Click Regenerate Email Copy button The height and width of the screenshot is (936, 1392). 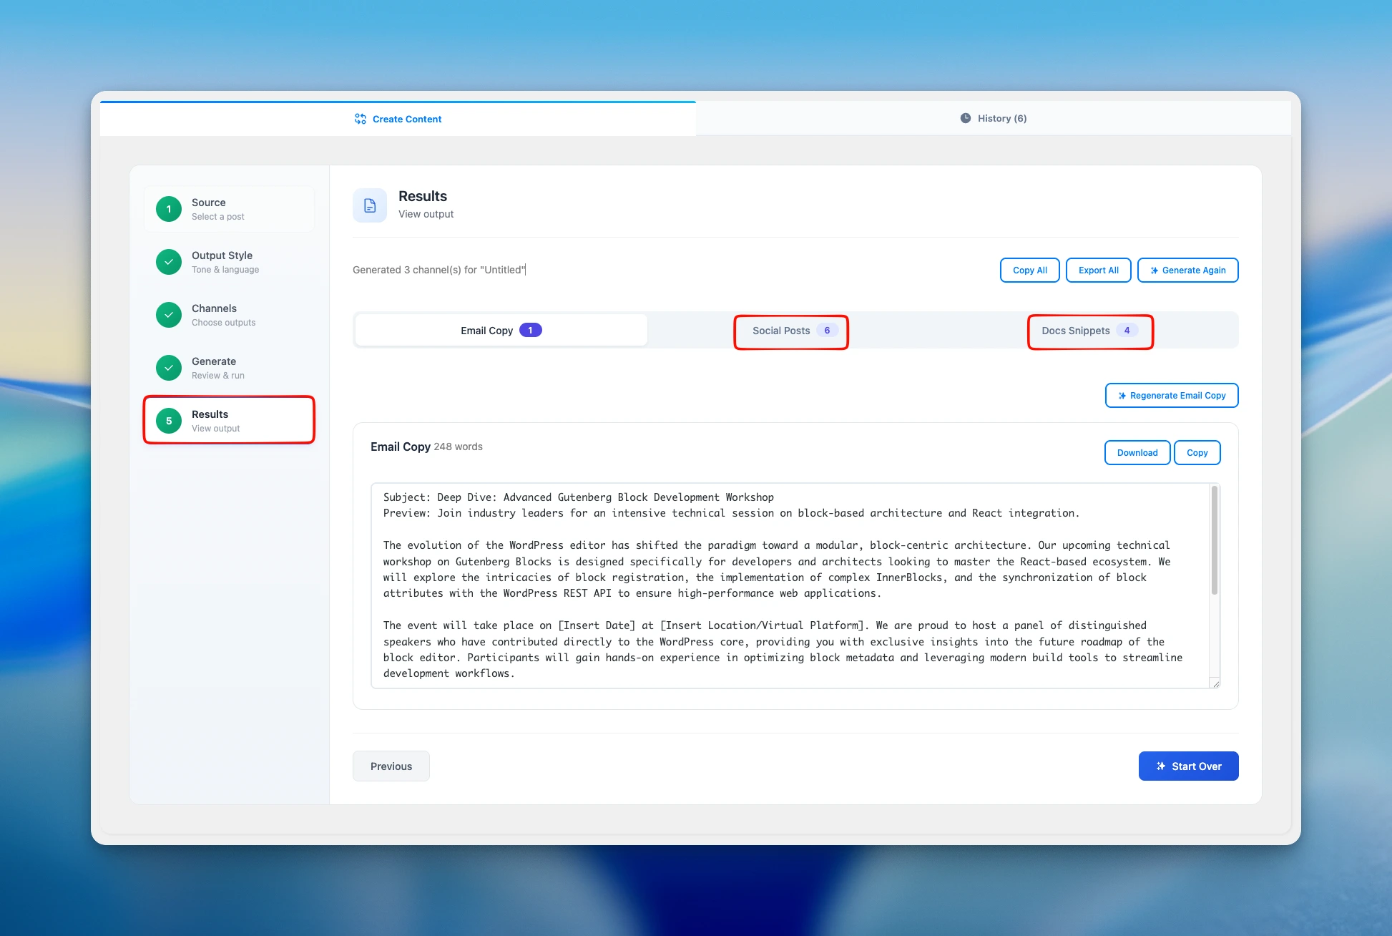pyautogui.click(x=1171, y=395)
